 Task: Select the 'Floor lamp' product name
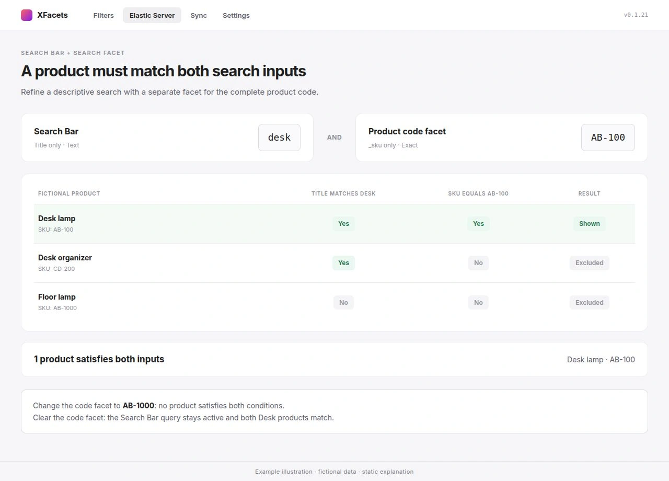(x=57, y=297)
